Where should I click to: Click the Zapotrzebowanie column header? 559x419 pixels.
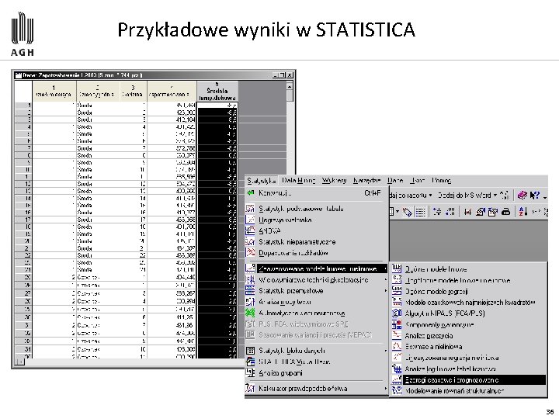tap(172, 92)
